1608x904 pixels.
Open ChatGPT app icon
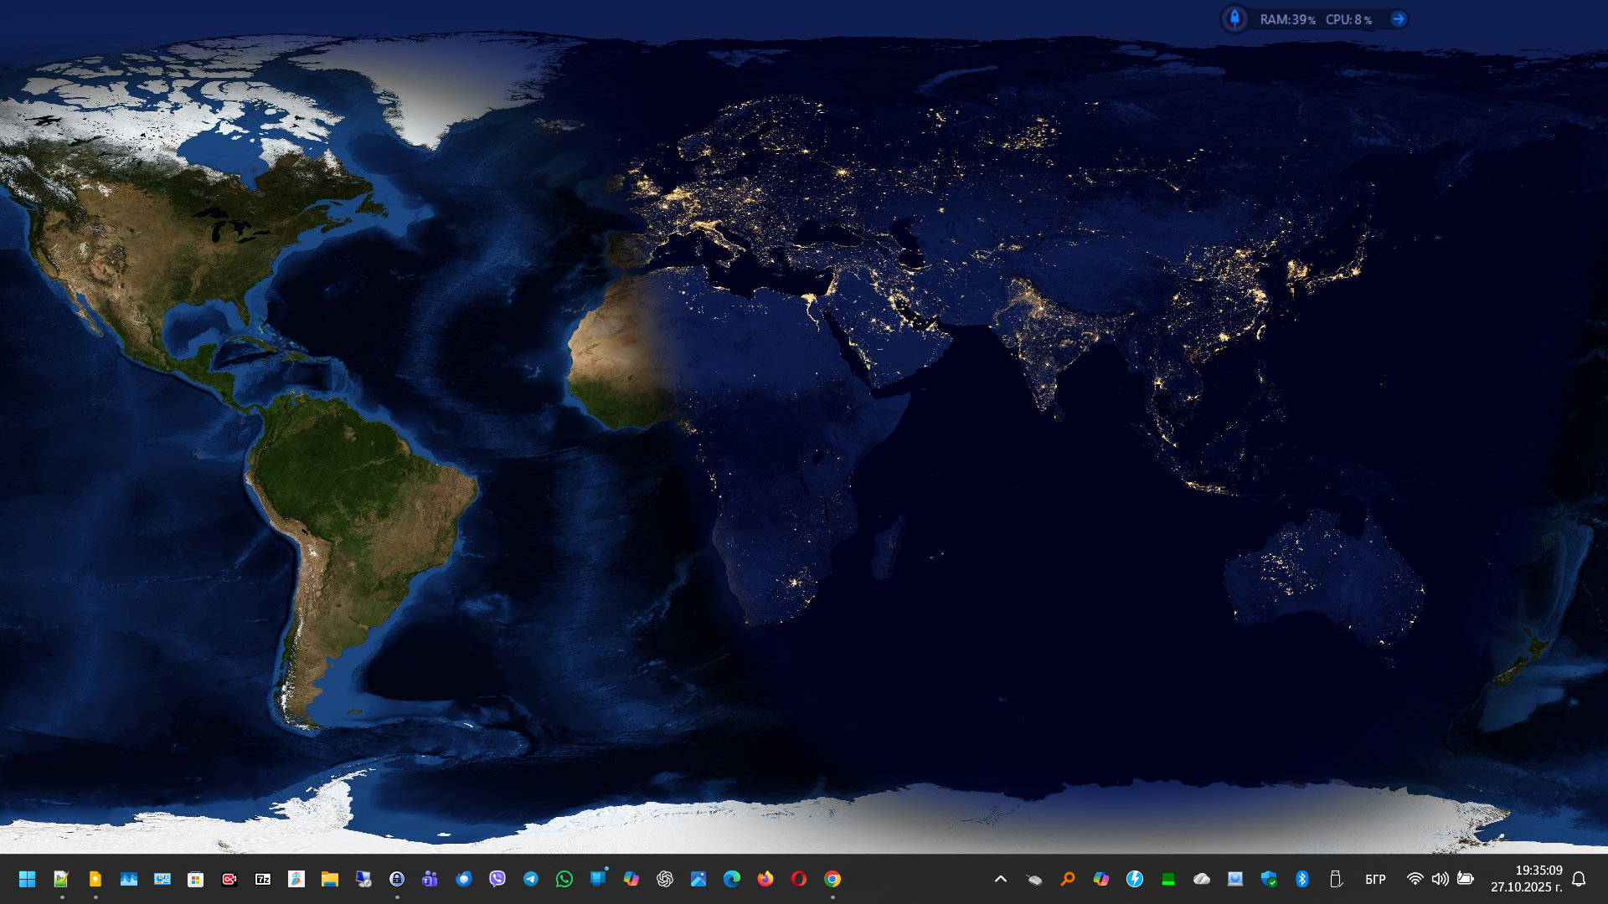[x=665, y=879]
